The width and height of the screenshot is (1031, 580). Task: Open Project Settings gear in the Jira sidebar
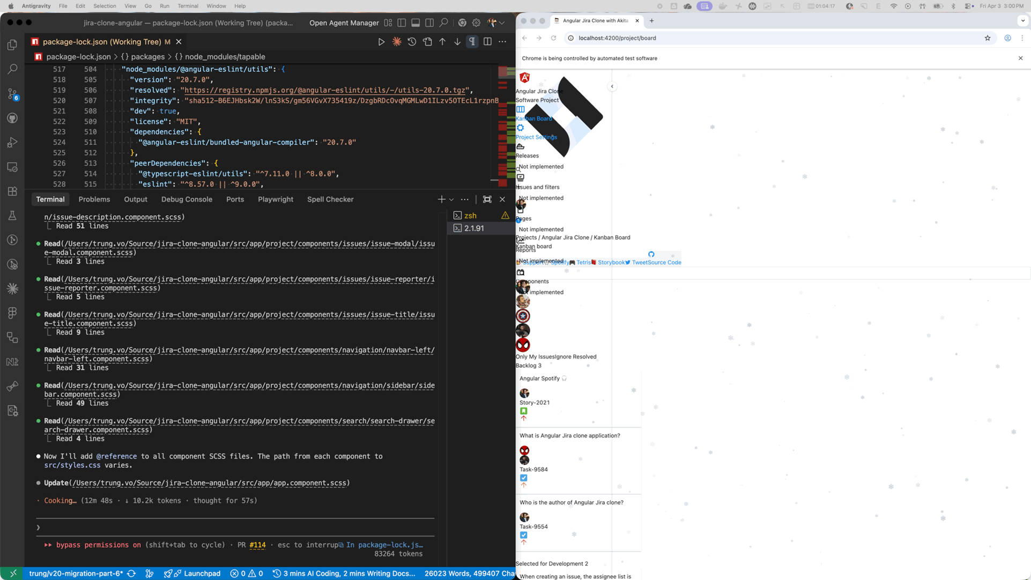pos(520,128)
